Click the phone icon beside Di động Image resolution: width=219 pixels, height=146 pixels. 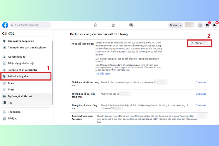pos(4,119)
